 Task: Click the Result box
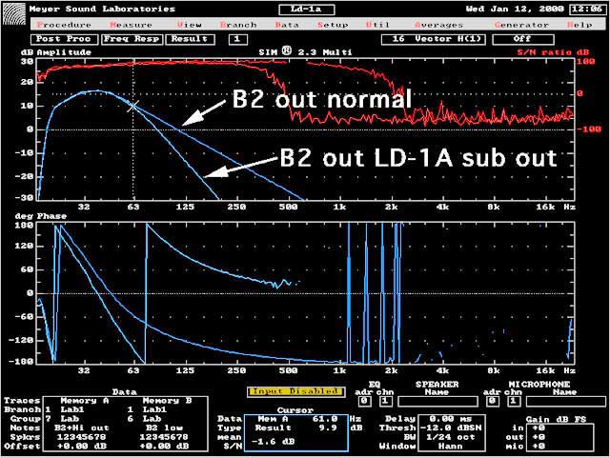tap(191, 39)
